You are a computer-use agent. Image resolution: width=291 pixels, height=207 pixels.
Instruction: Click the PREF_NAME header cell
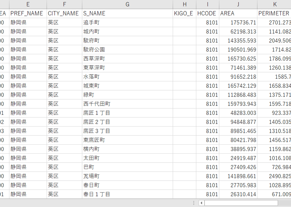(28, 13)
